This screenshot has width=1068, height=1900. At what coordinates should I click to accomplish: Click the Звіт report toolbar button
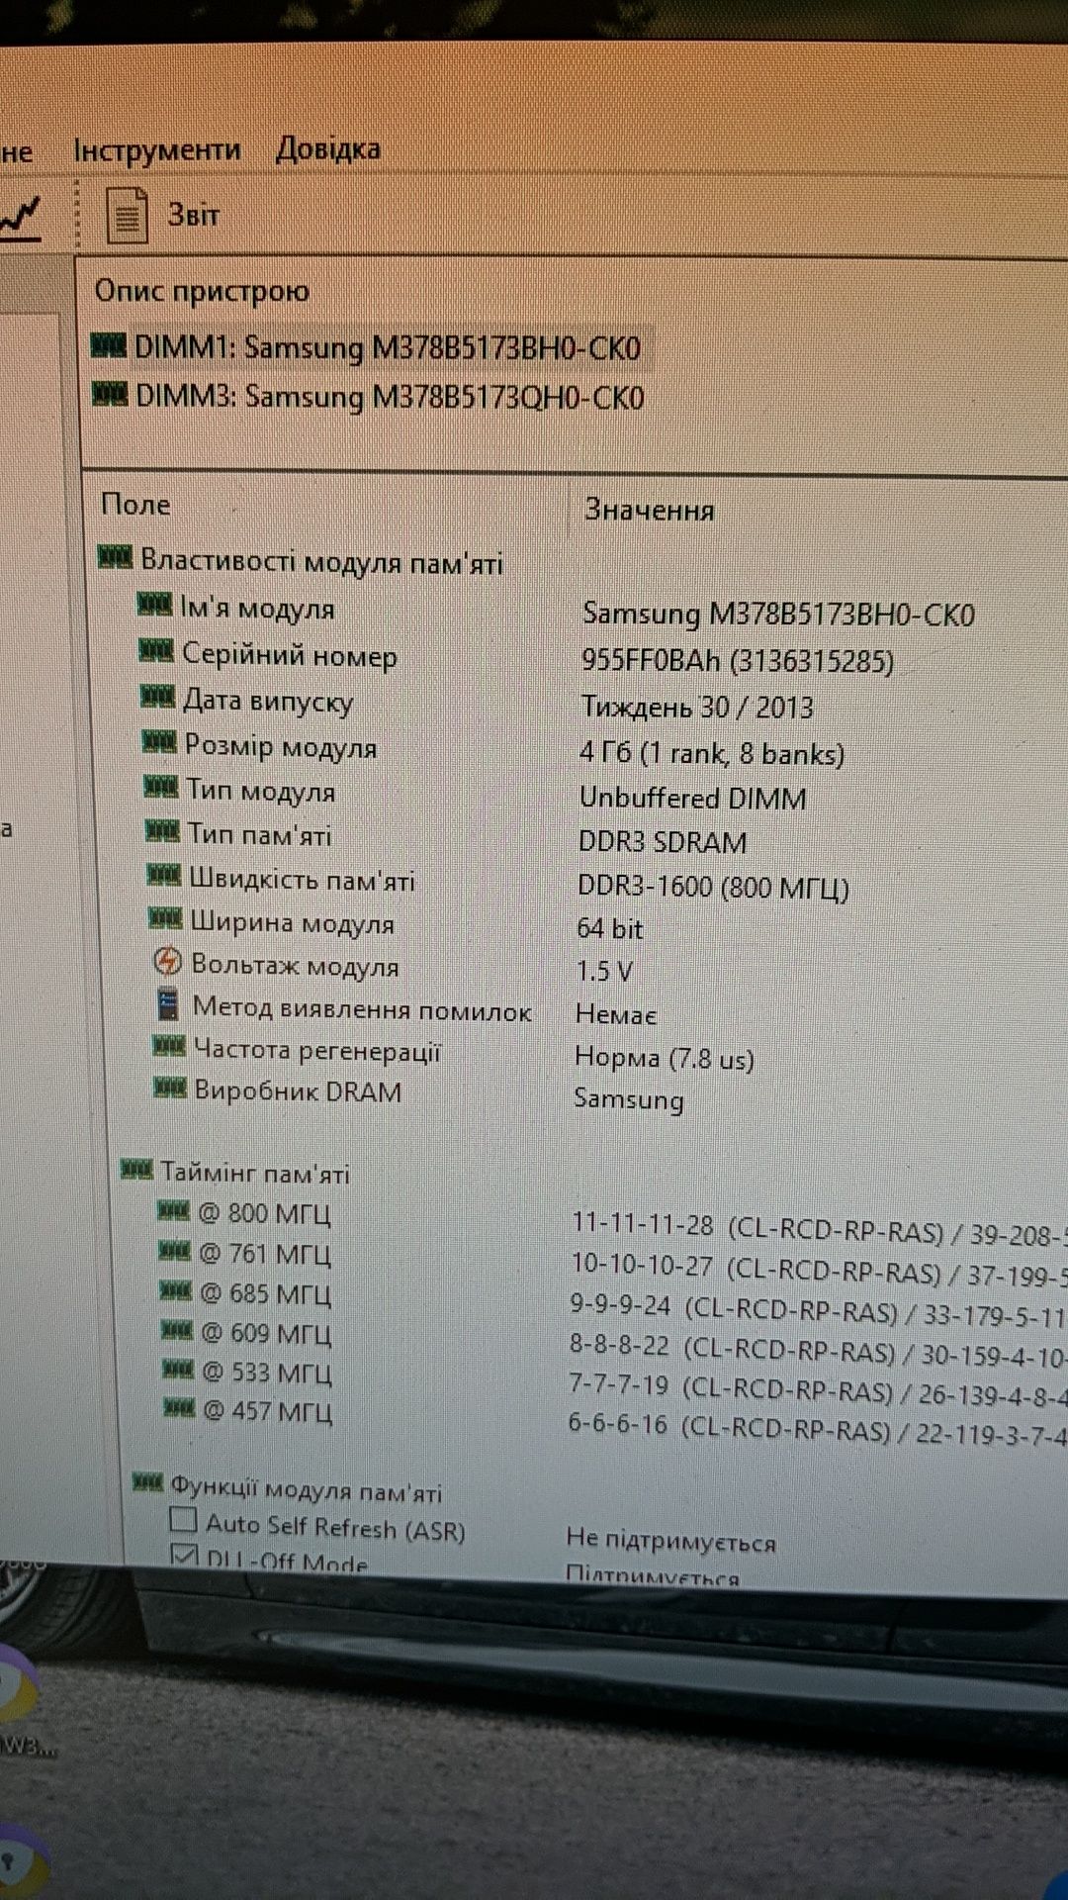(164, 215)
